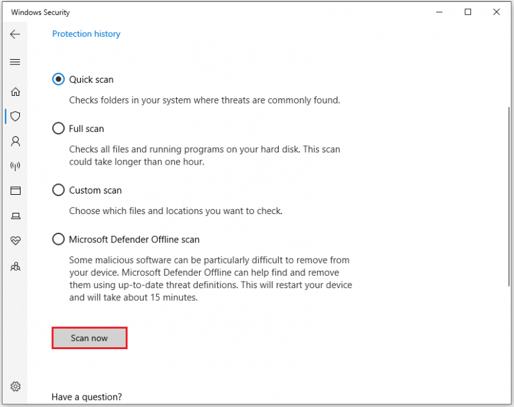Open Firewall & network protection icon
This screenshot has width=514, height=407.
tap(15, 166)
